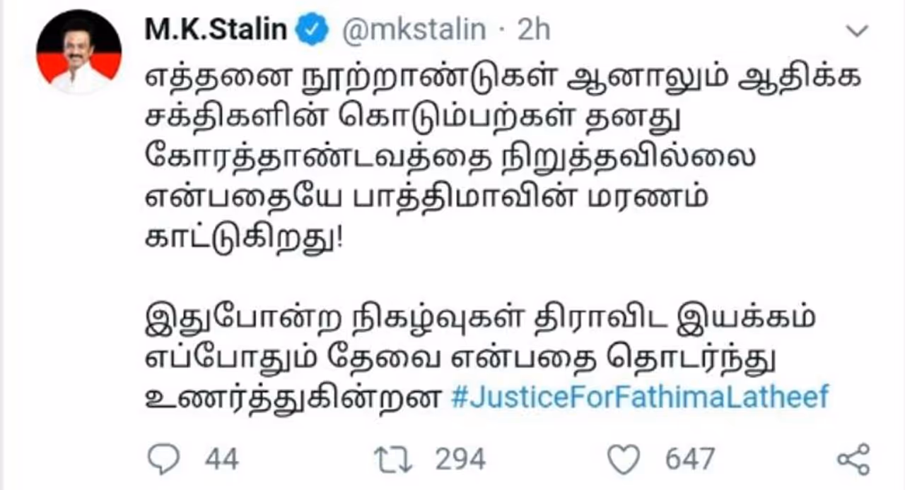The width and height of the screenshot is (905, 490).
Task: Open the M.K.Stalin profile picture
Action: click(78, 52)
